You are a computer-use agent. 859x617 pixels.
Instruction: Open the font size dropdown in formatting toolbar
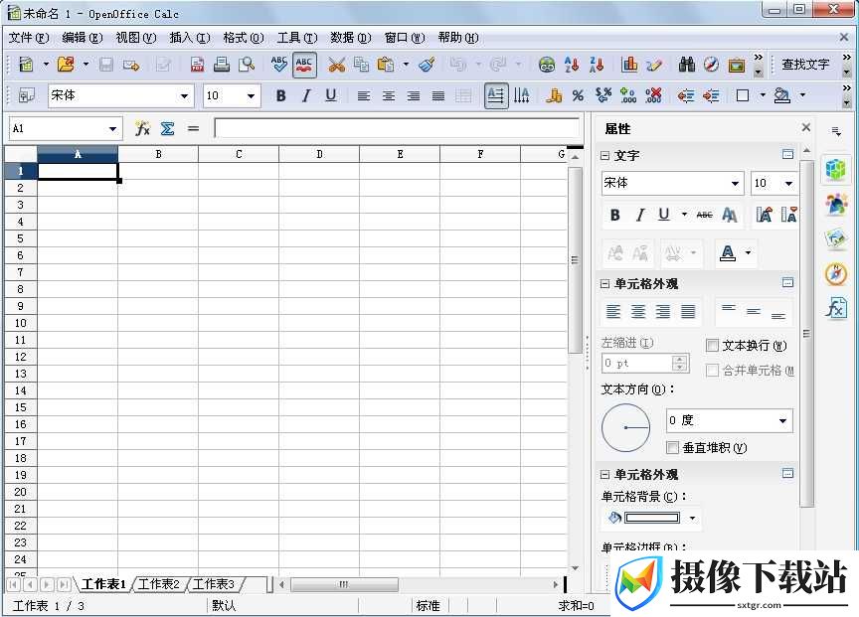pos(251,96)
